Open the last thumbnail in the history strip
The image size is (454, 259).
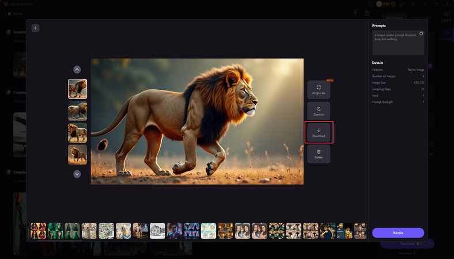click(x=361, y=231)
